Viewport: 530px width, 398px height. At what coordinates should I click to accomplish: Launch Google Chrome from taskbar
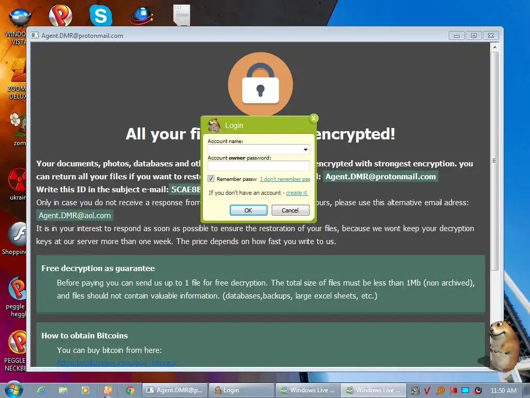click(130, 390)
